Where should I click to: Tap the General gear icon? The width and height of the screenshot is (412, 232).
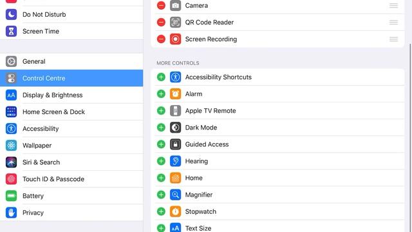pyautogui.click(x=11, y=61)
